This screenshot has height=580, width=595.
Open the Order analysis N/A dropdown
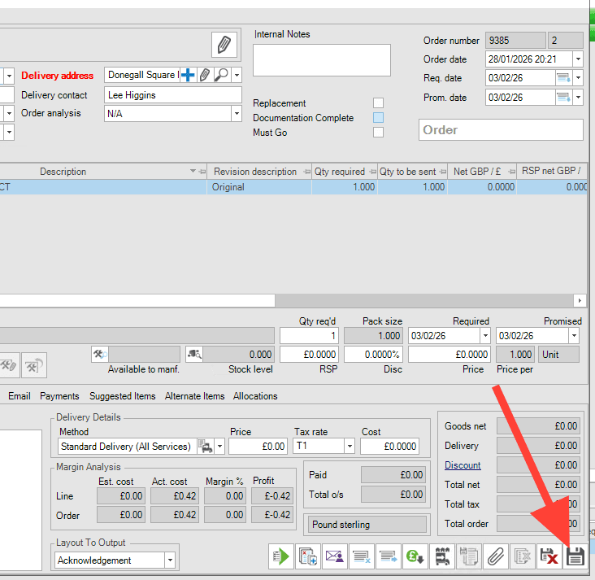(237, 114)
